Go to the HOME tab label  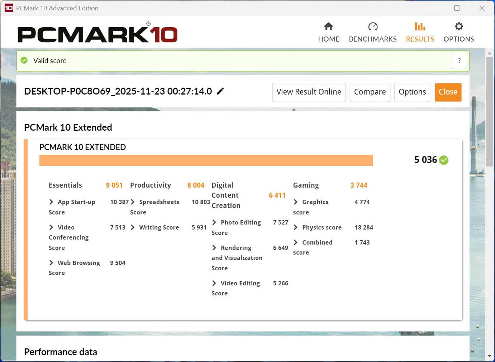coord(328,39)
